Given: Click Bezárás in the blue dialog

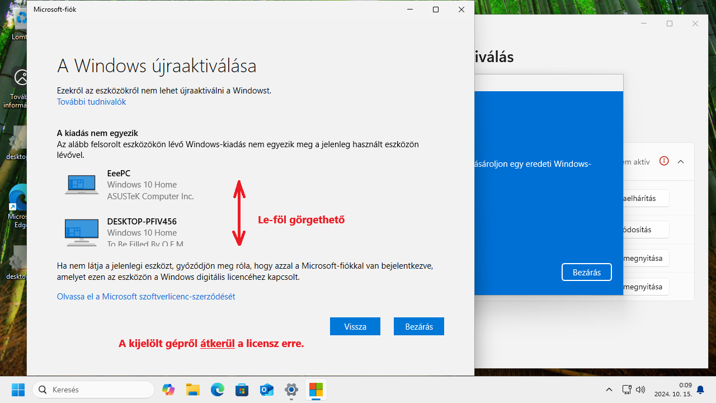Looking at the screenshot, I should point(587,272).
